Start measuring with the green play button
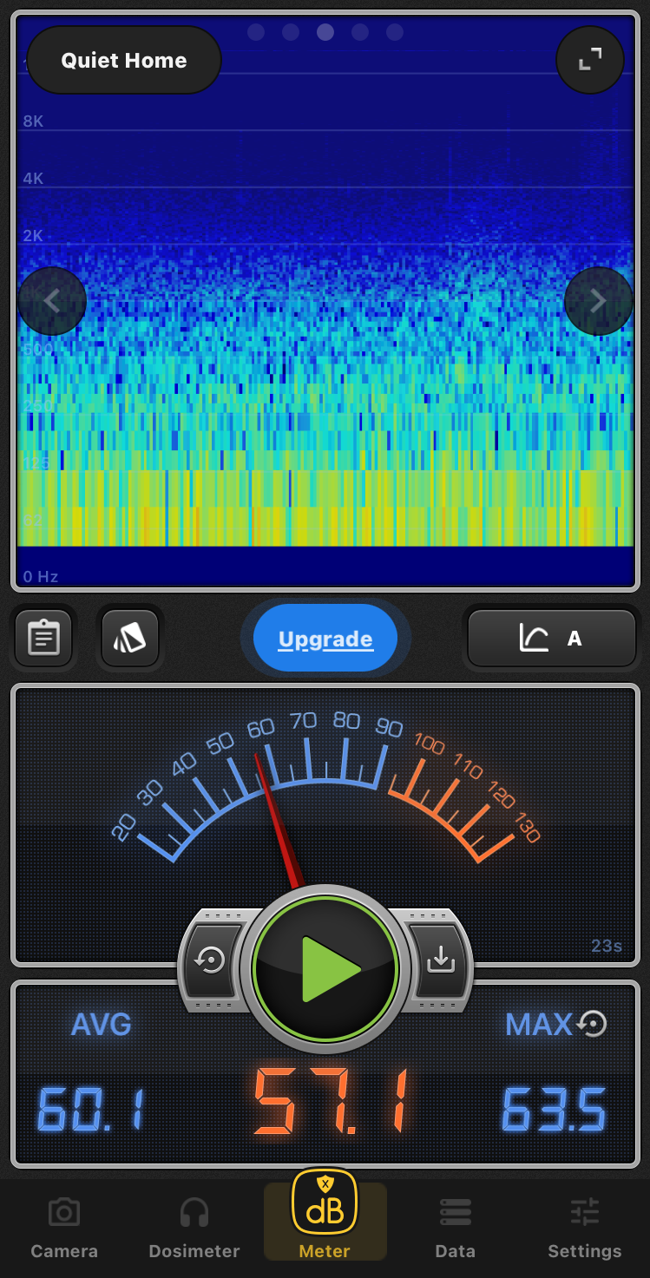Viewport: 650px width, 1278px height. click(x=325, y=969)
